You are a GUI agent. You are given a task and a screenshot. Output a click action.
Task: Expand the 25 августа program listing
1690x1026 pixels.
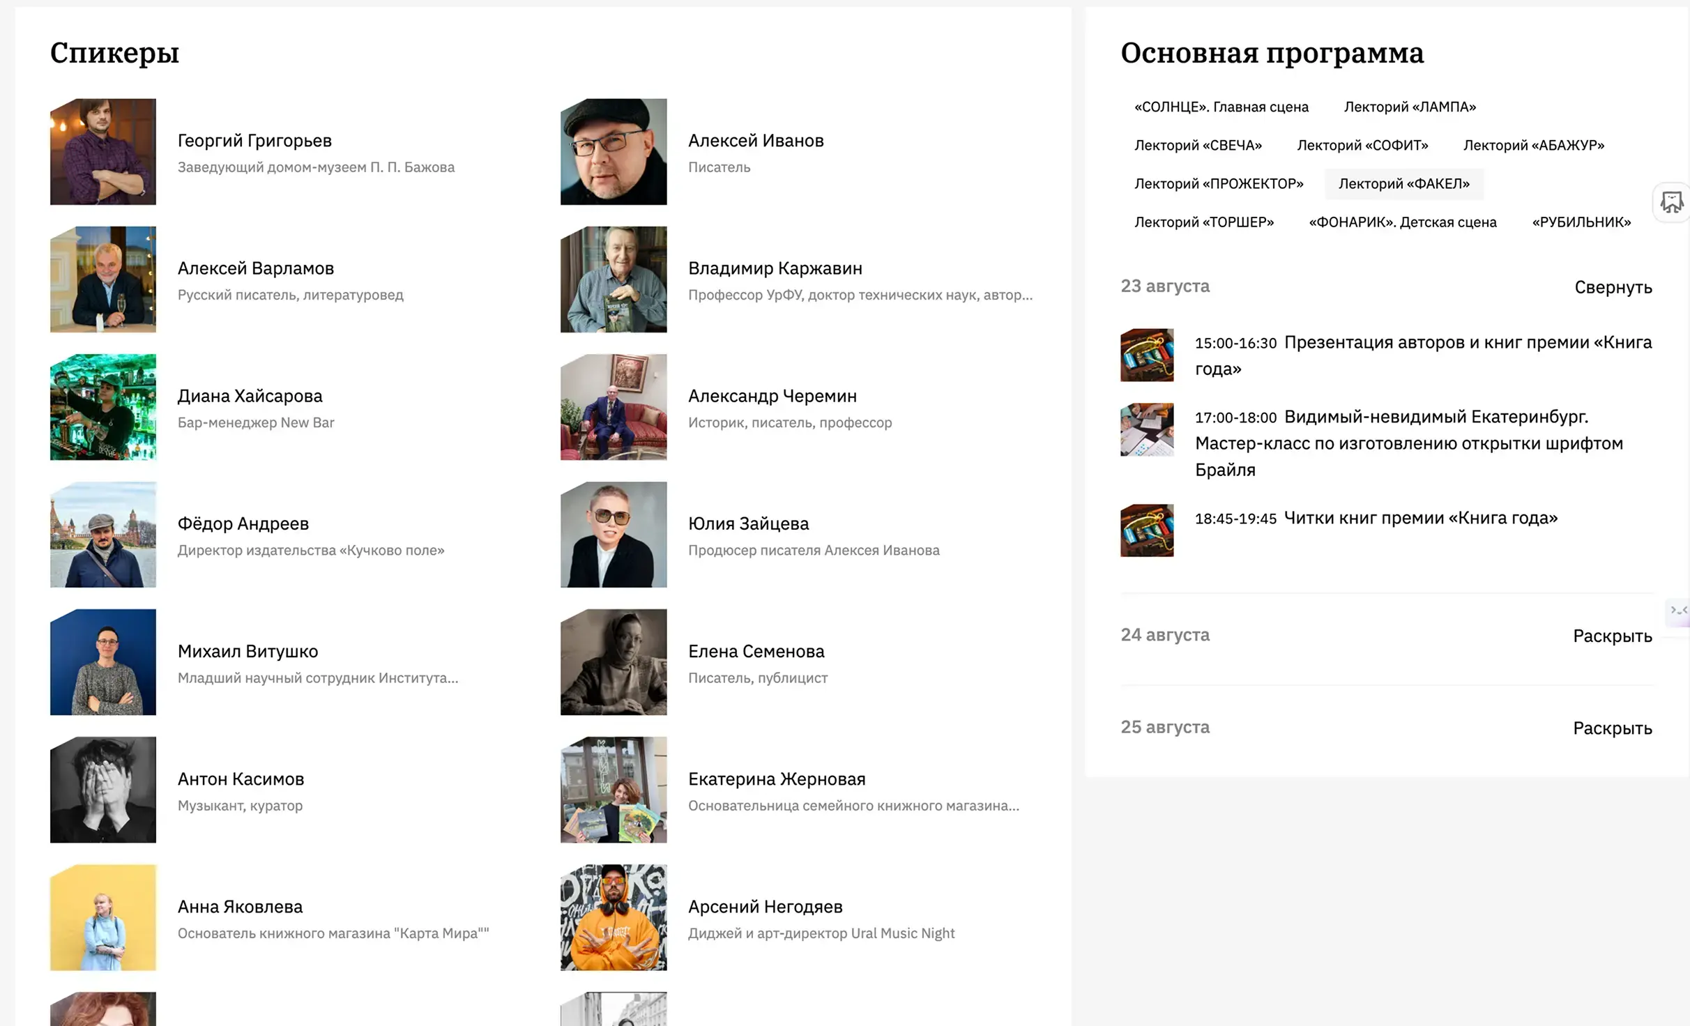pos(1611,727)
